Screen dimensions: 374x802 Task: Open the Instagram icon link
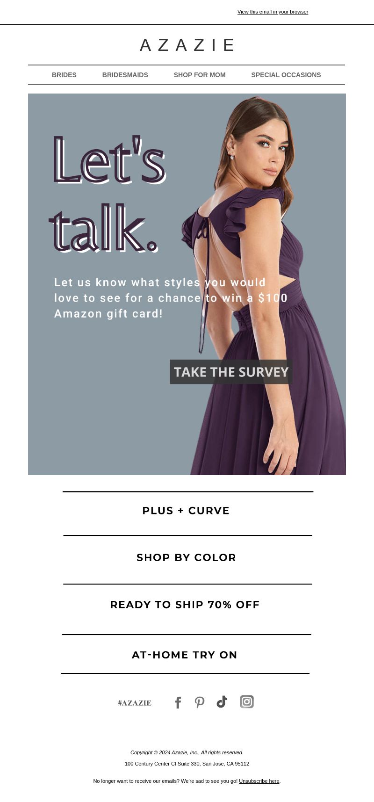247,701
